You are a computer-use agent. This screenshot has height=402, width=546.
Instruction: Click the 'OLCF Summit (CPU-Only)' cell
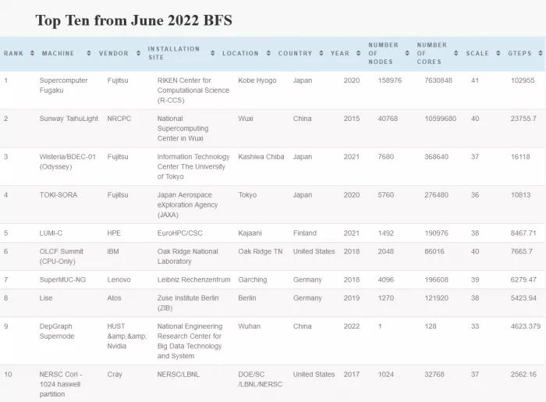coord(62,256)
